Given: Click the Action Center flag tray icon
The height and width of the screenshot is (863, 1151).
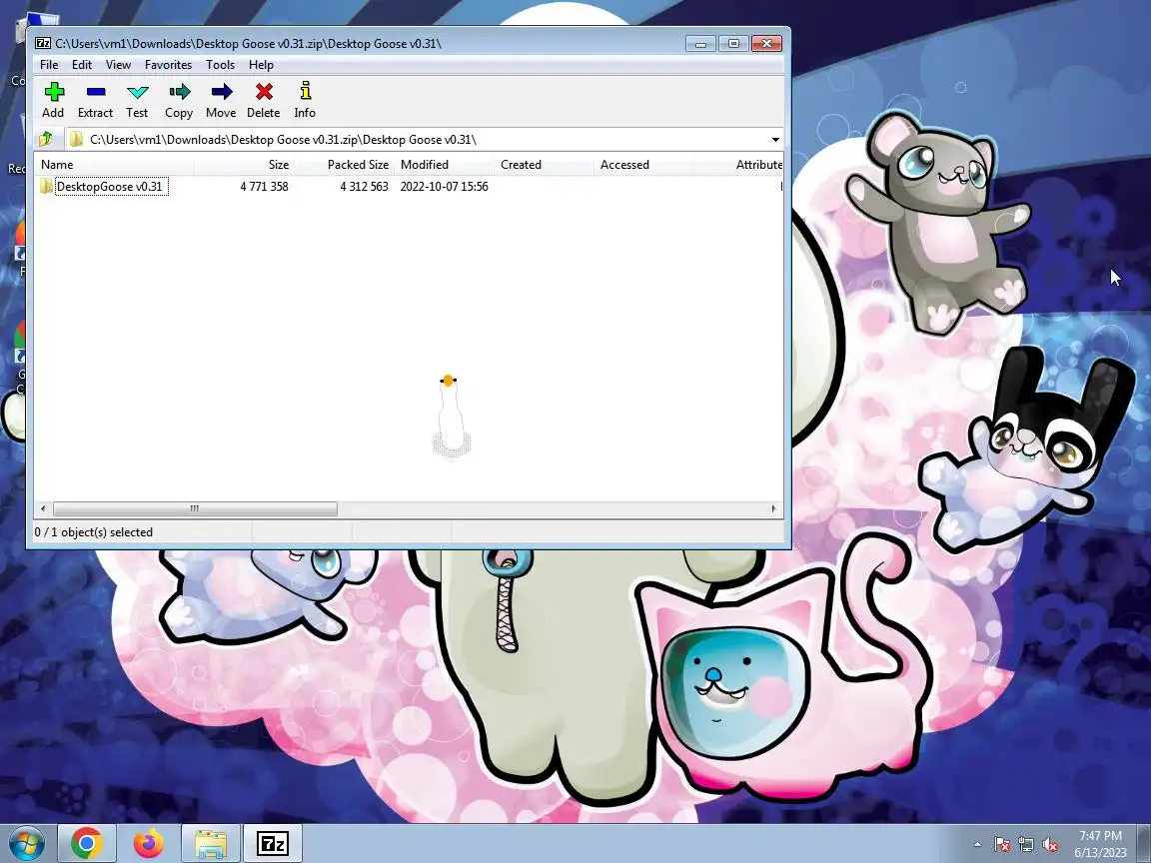Looking at the screenshot, I should coord(1002,845).
